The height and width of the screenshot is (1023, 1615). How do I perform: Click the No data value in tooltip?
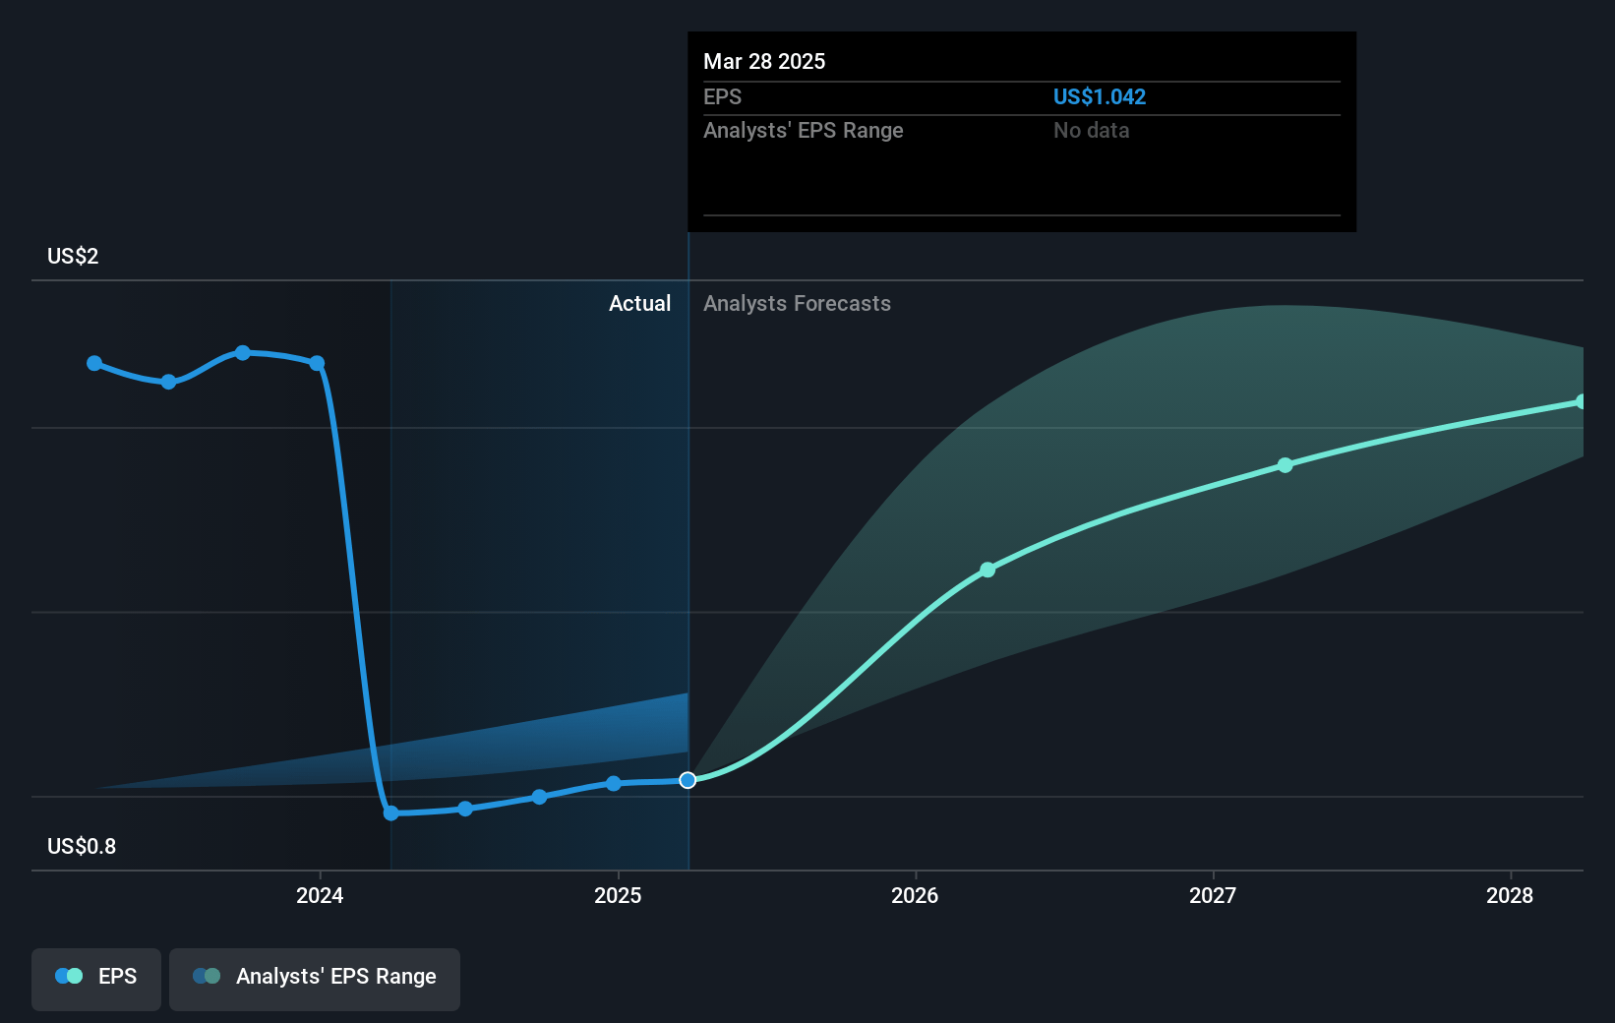coord(1092,130)
